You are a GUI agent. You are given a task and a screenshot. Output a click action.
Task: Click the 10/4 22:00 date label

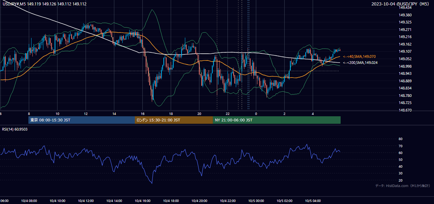coord(228,201)
